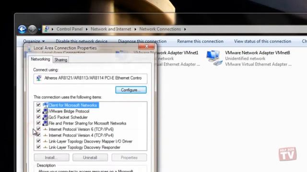Click the Properties button
Screen dimensions: 307x172
pyautogui.click(x=129, y=158)
